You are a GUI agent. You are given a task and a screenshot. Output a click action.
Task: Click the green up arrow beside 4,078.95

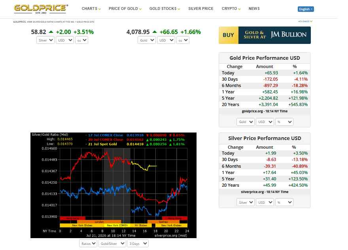[x=155, y=32]
